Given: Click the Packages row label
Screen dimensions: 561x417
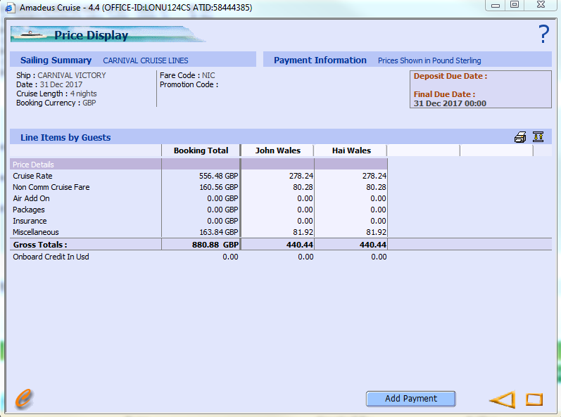Looking at the screenshot, I should click(x=29, y=210).
